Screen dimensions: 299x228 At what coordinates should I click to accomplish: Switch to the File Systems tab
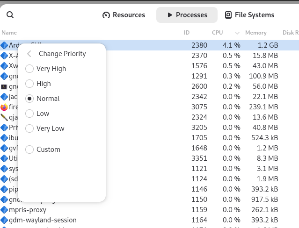[249, 15]
